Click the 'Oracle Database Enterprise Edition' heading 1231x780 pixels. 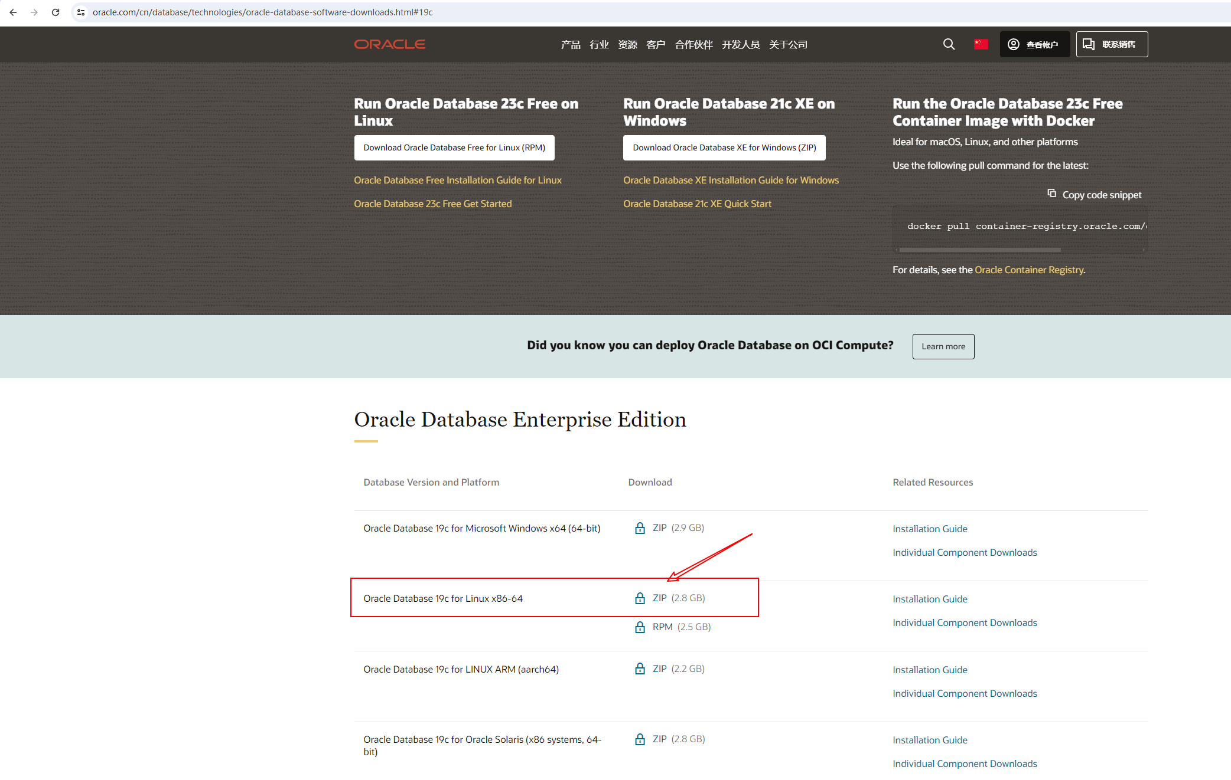520,420
